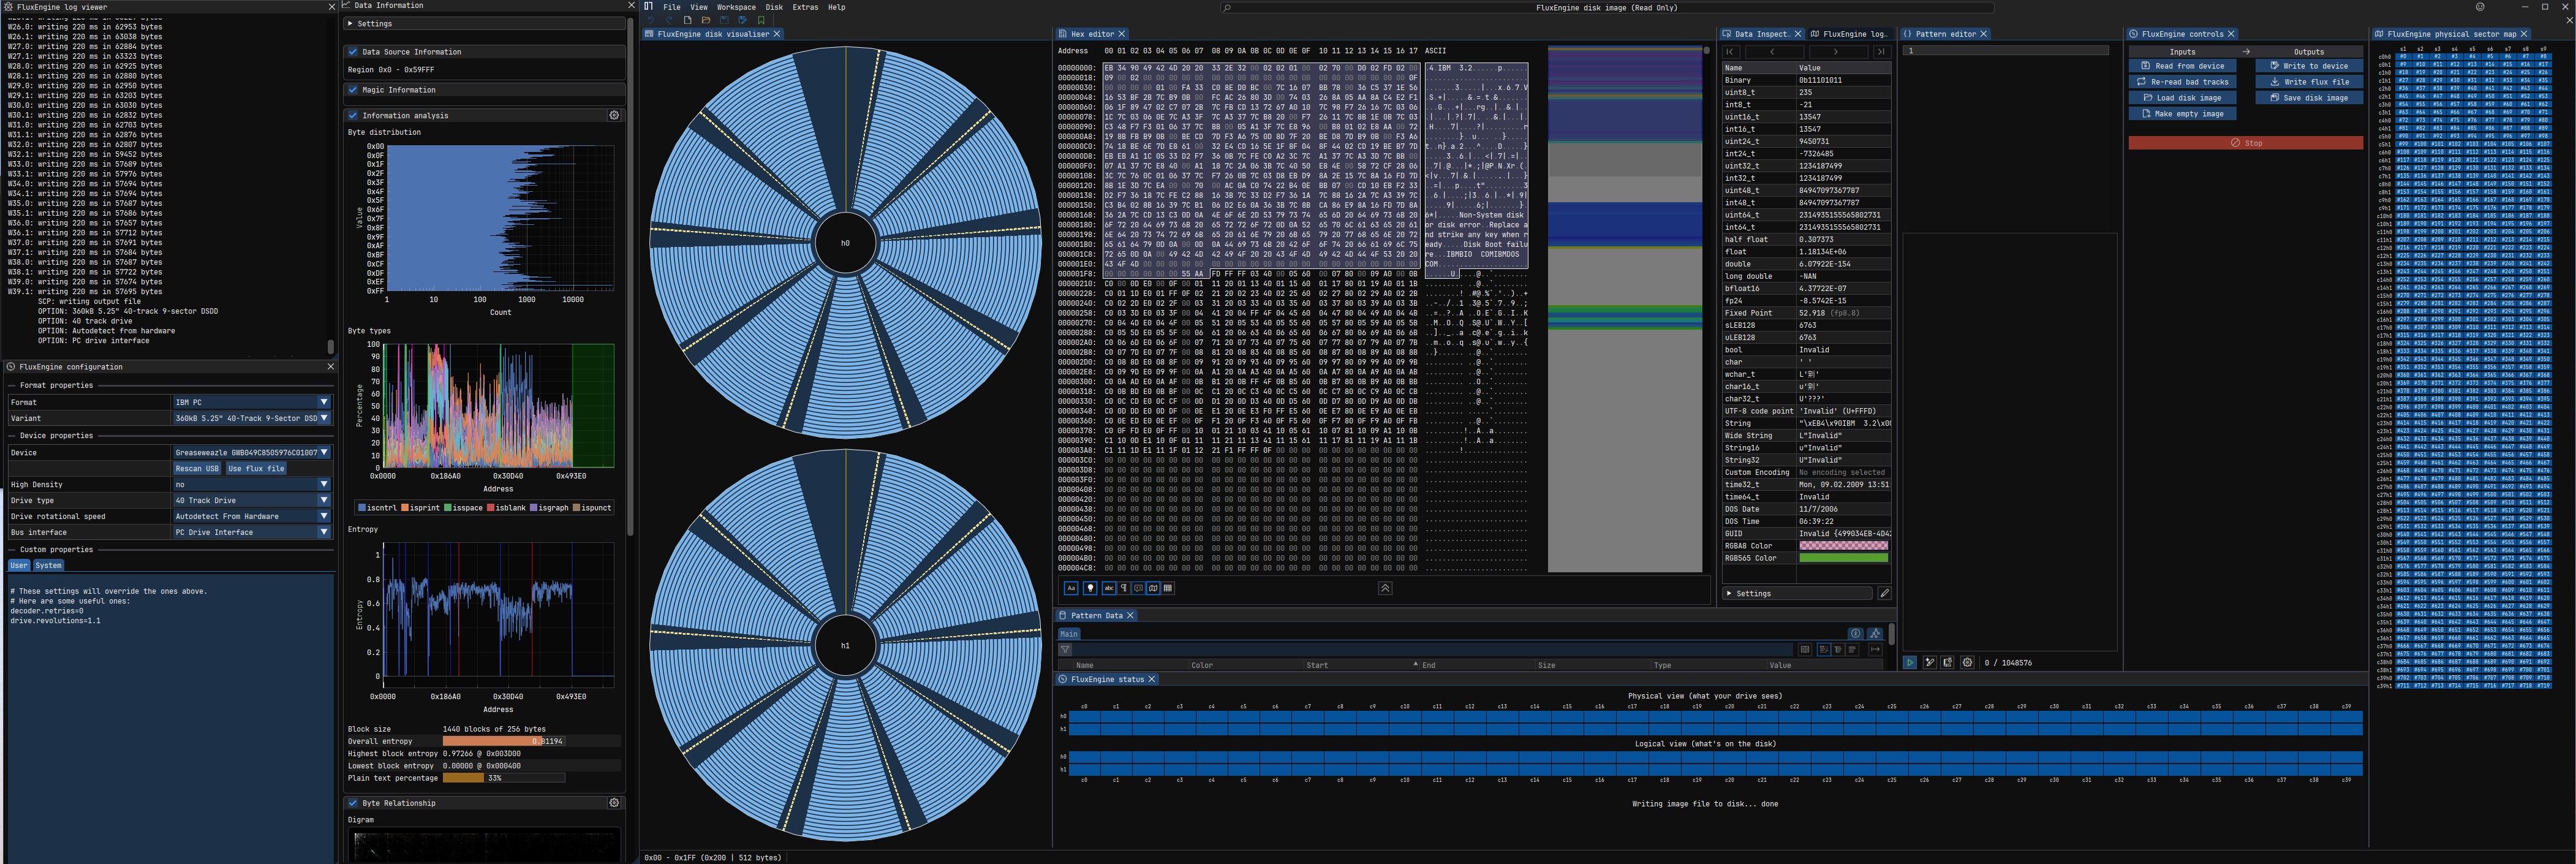Click the table columns icon in hex editor footer

(x=1168, y=588)
